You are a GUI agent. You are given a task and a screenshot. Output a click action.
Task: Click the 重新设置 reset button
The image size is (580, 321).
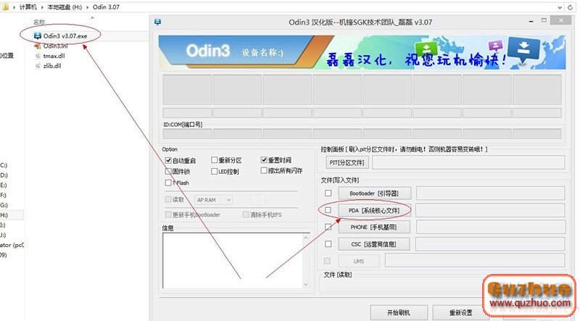[461, 312]
